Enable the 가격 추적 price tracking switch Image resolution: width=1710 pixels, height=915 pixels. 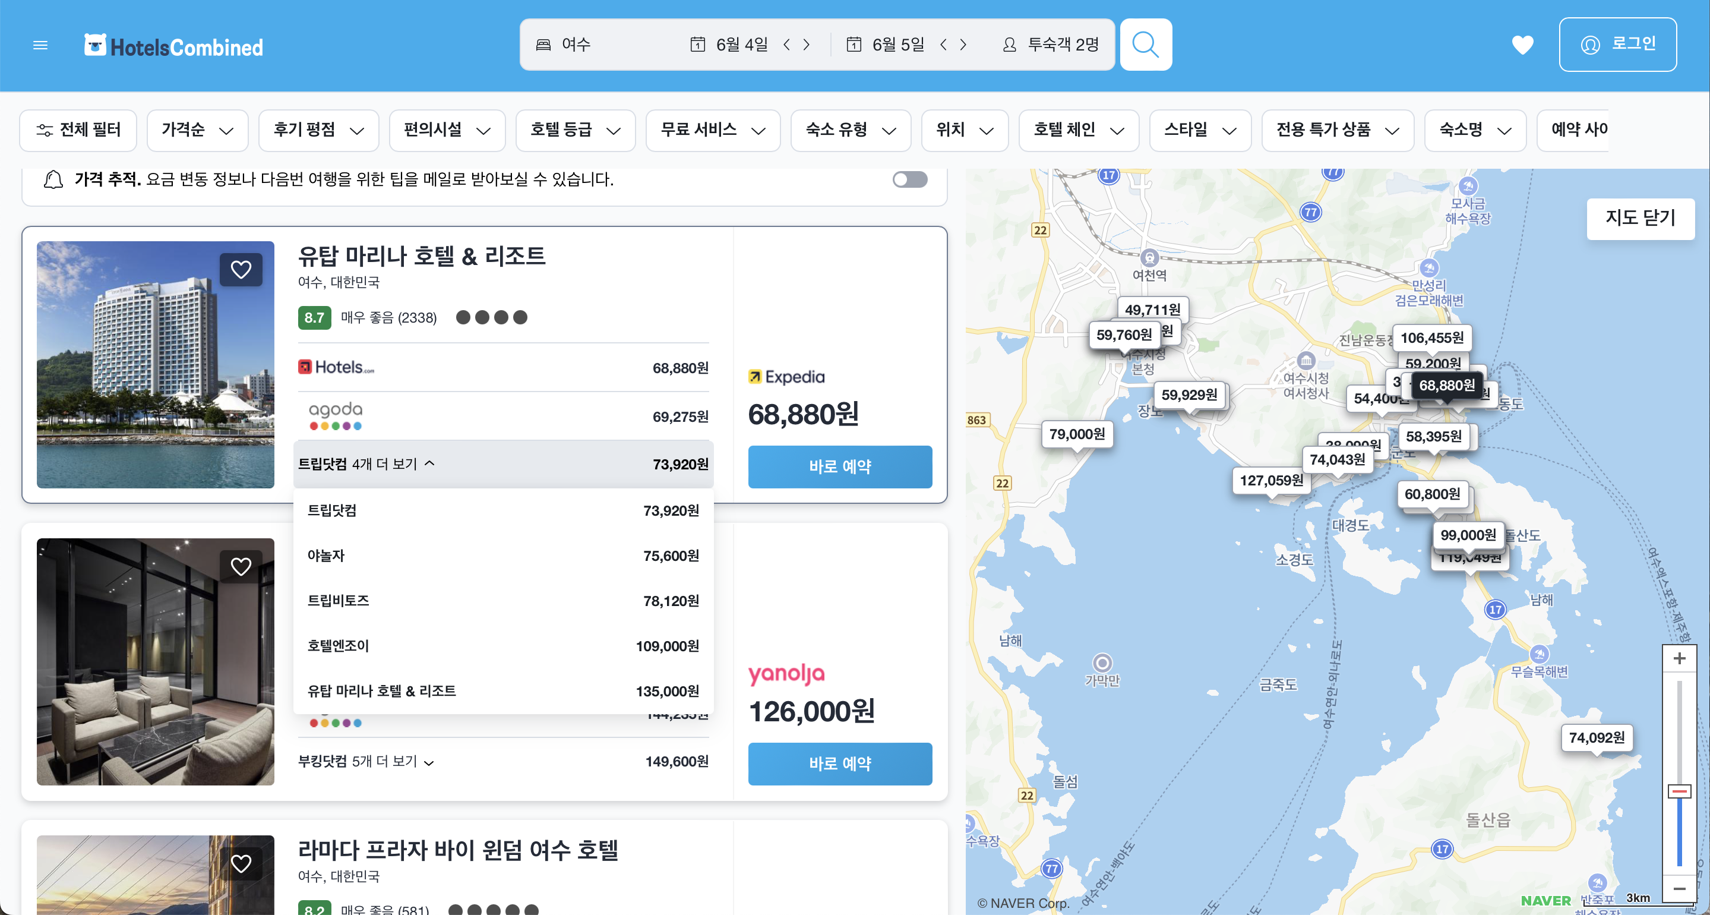click(x=909, y=179)
